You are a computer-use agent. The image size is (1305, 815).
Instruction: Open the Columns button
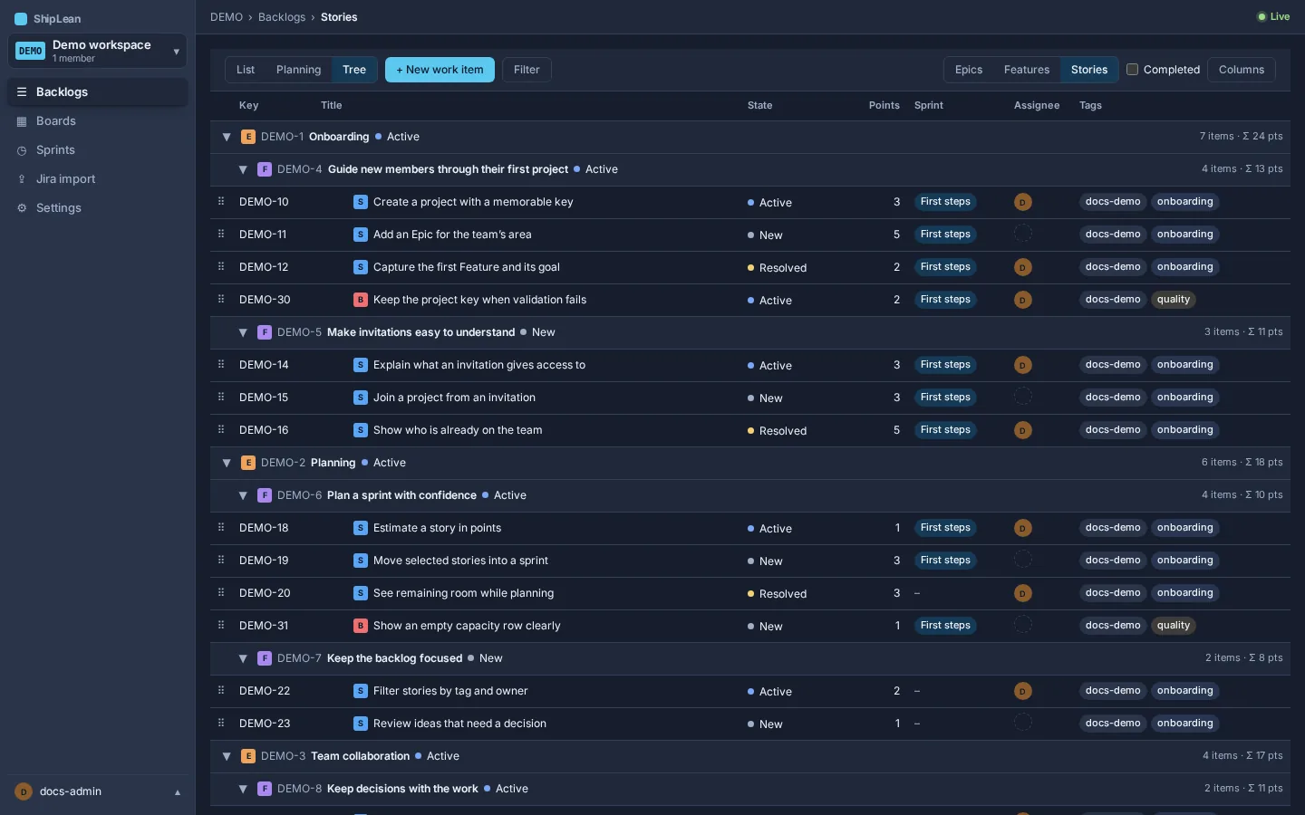tap(1242, 70)
